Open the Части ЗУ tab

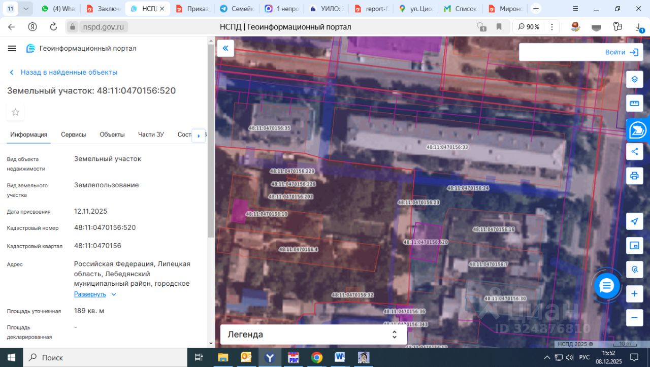151,135
